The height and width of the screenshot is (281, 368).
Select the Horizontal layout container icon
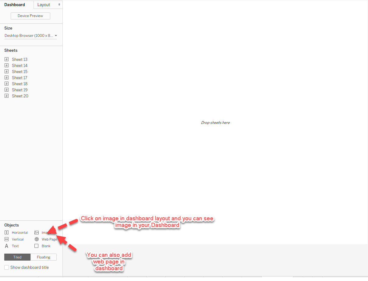(x=6, y=233)
